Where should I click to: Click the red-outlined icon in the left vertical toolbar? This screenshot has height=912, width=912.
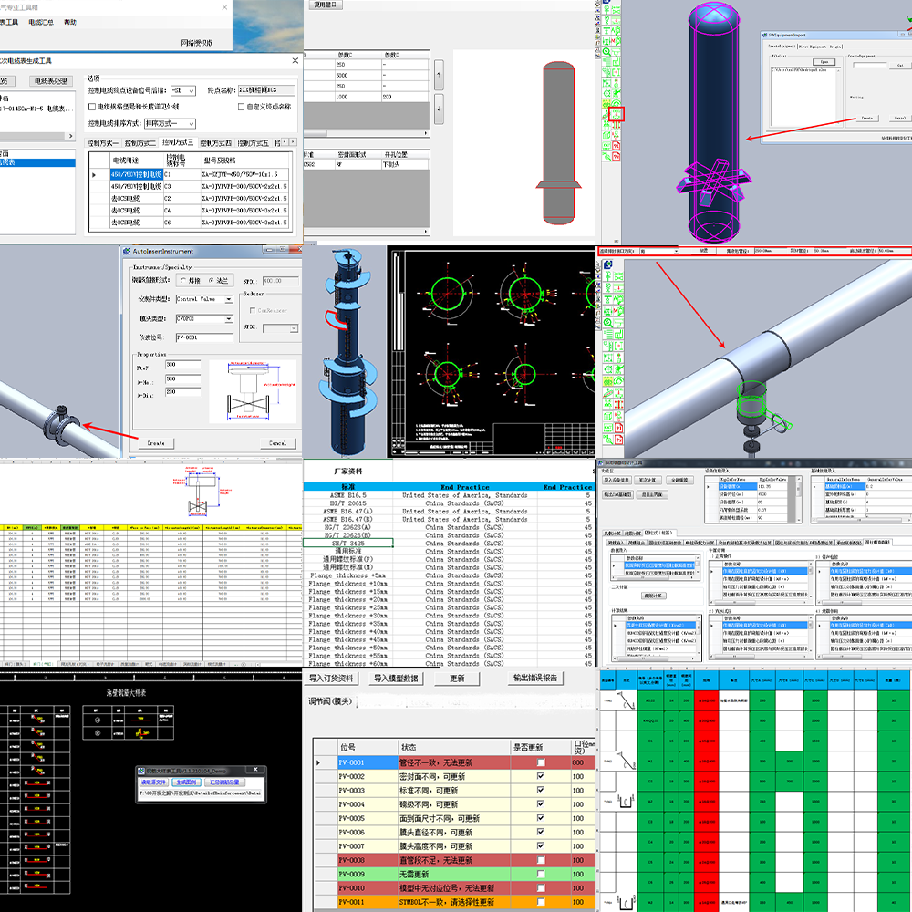coord(617,114)
